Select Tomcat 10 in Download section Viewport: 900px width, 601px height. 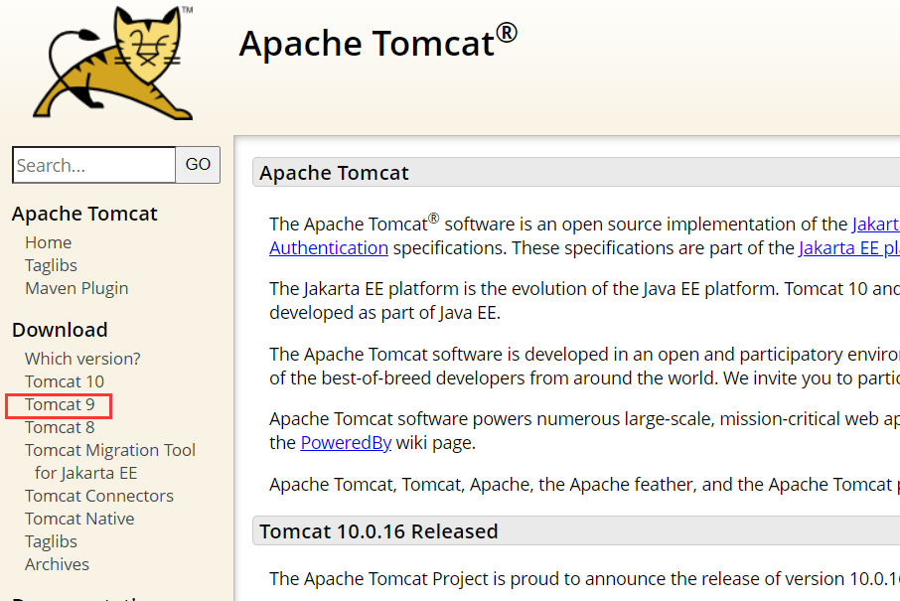(x=65, y=381)
